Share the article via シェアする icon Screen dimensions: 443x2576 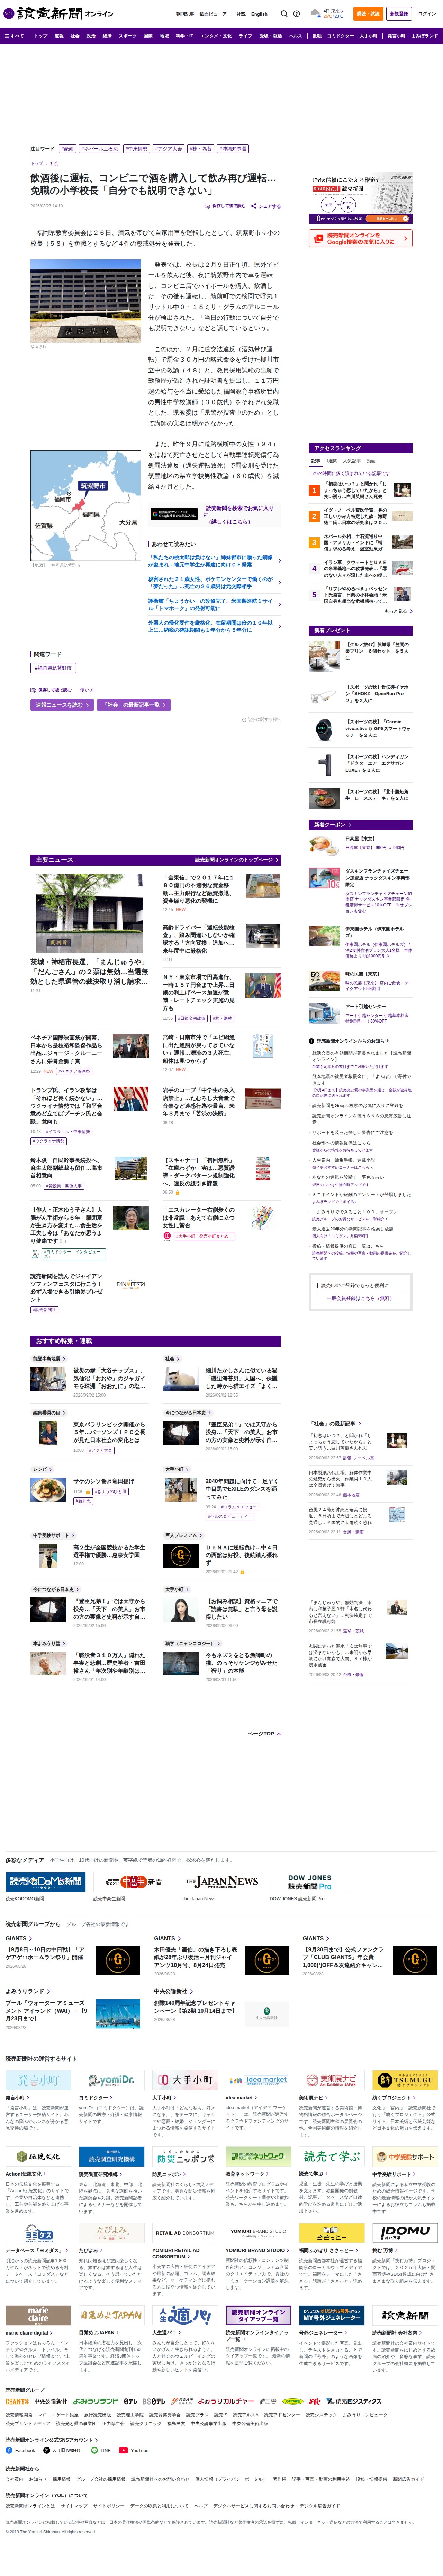point(266,206)
